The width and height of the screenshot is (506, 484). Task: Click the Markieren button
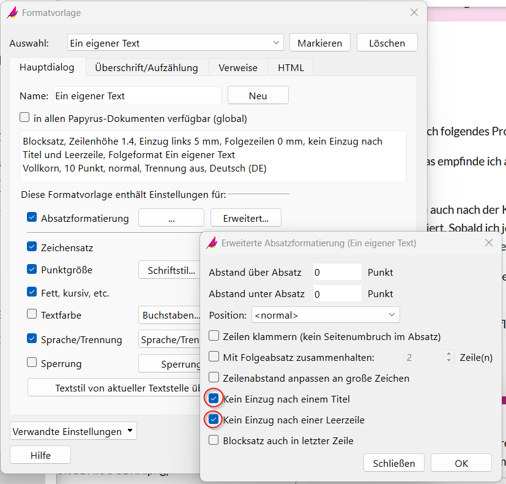tap(319, 43)
